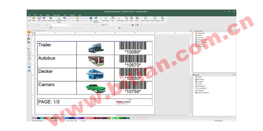The height and width of the screenshot is (131, 263).
Task: Open the Data sources panel dropdown arrow
Action: coord(233,31)
